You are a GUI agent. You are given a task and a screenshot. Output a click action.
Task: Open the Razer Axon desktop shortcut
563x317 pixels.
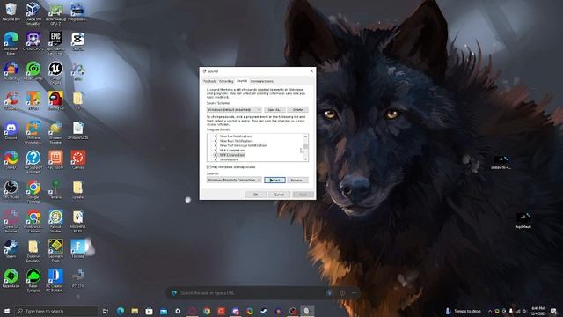pos(11,278)
